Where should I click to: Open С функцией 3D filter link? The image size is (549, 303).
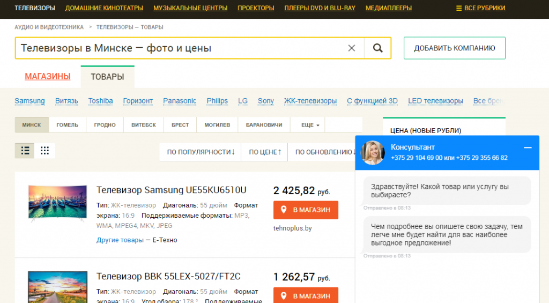(x=372, y=101)
